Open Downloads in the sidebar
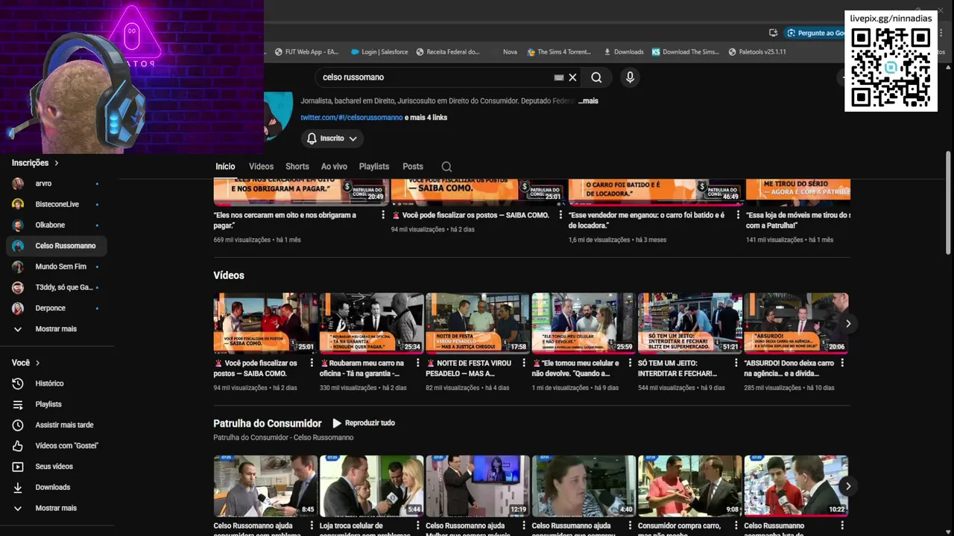 [52, 488]
